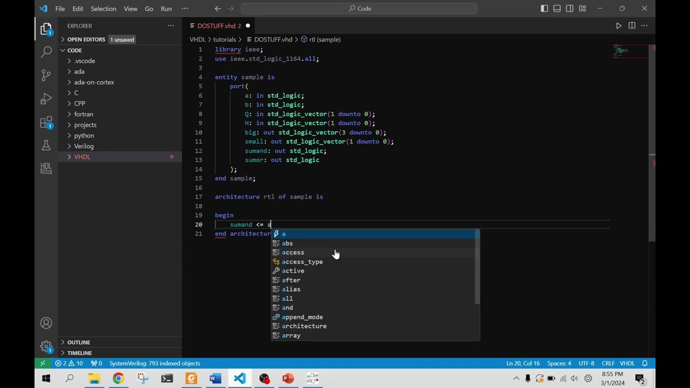Click CRLF end of line selector
Viewport: 690px width, 388px height.
(x=608, y=363)
